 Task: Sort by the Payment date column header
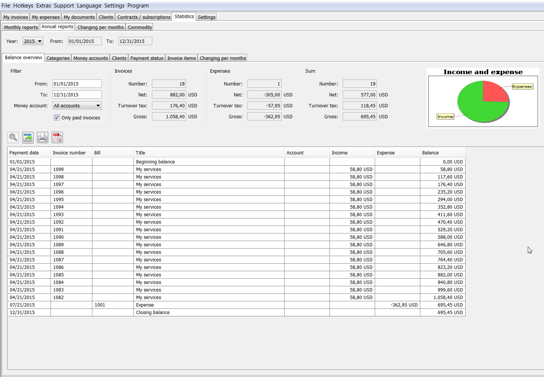click(x=24, y=153)
